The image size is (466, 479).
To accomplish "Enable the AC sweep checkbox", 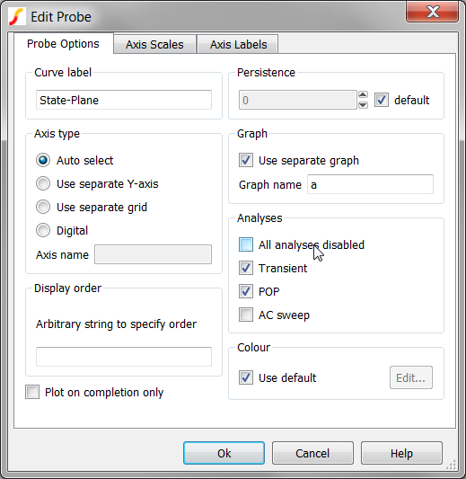I will (246, 315).
